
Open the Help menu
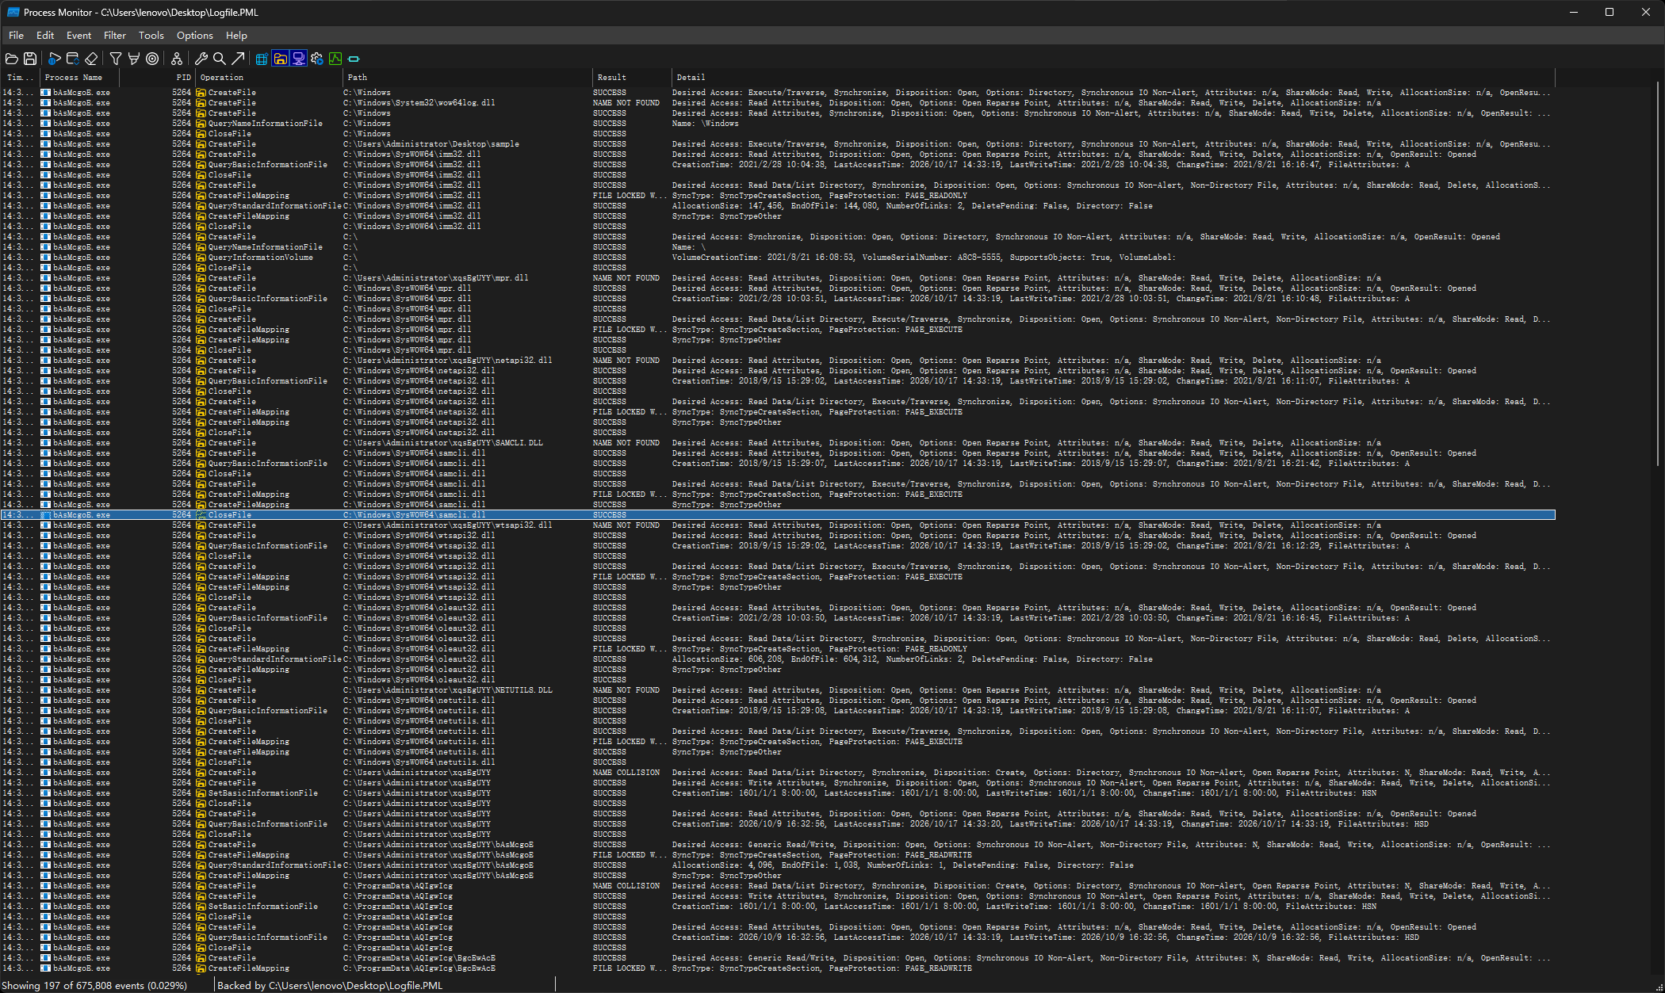coord(236,36)
